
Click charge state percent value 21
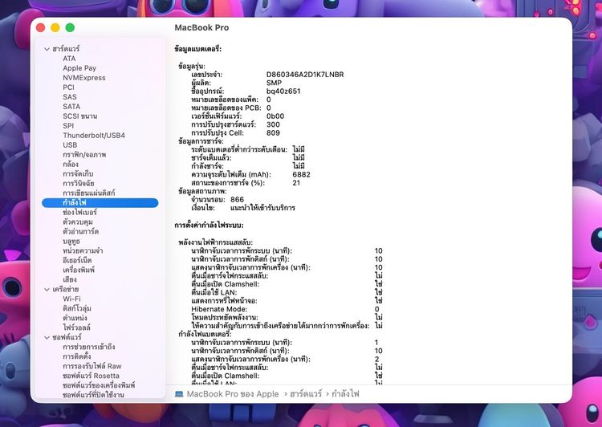[296, 183]
